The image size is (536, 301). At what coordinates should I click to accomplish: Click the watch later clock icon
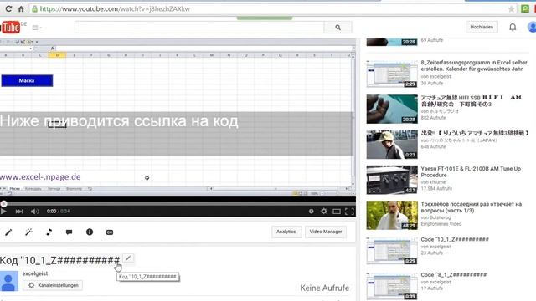(311, 212)
